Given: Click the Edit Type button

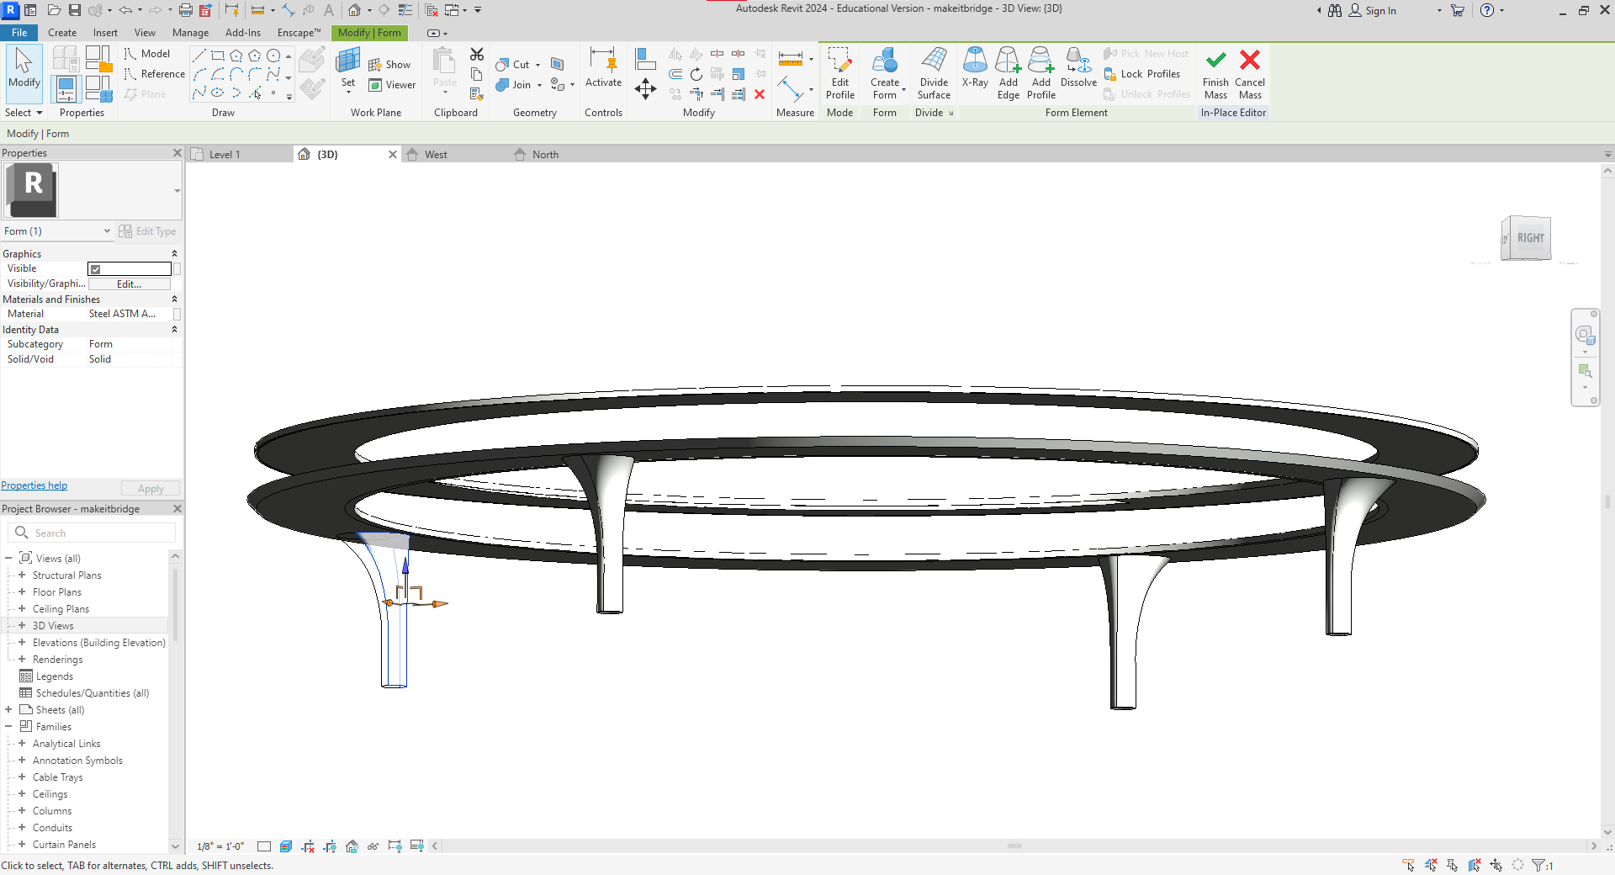Looking at the screenshot, I should (x=147, y=231).
